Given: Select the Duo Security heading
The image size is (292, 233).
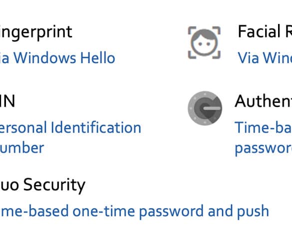Looking at the screenshot, I should (42, 185).
